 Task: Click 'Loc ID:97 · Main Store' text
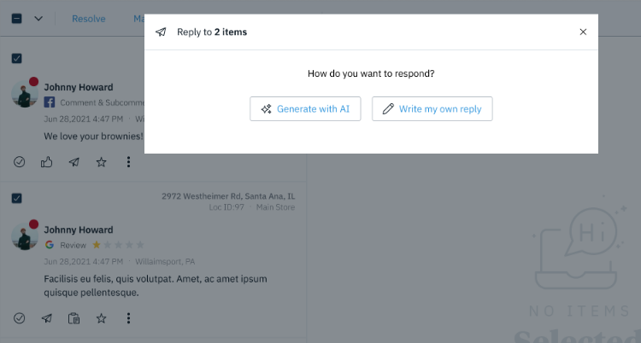point(252,207)
